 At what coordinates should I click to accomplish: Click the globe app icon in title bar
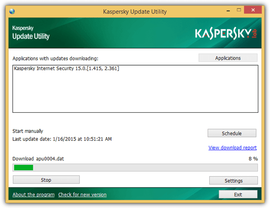coord(12,11)
